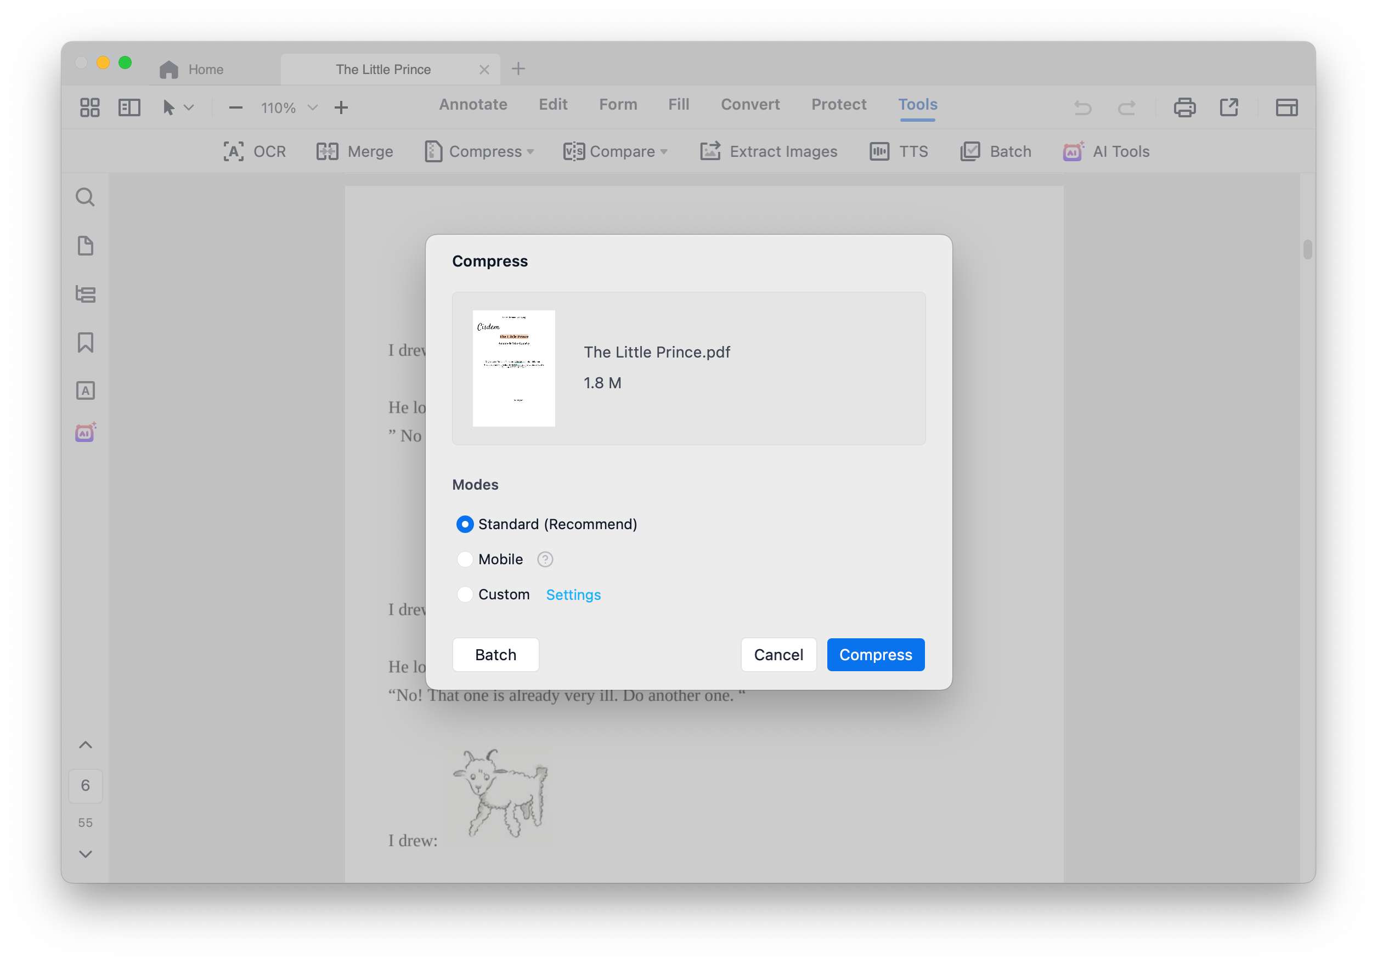Click The Little Prince.pdf thumbnail preview
Image resolution: width=1377 pixels, height=964 pixels.
(x=513, y=368)
